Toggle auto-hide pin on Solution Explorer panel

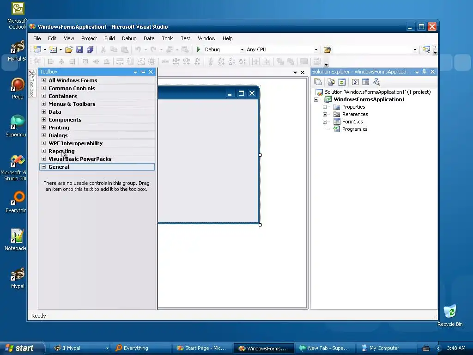pos(424,72)
